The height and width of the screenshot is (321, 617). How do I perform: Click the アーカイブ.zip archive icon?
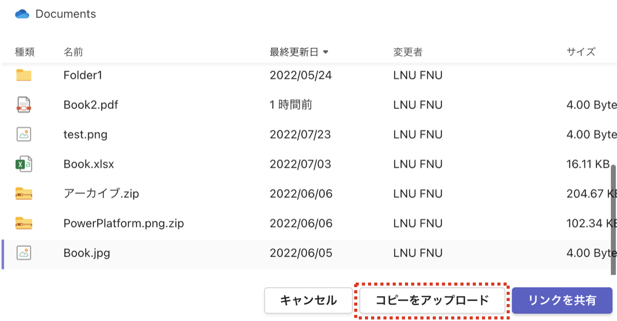(24, 193)
